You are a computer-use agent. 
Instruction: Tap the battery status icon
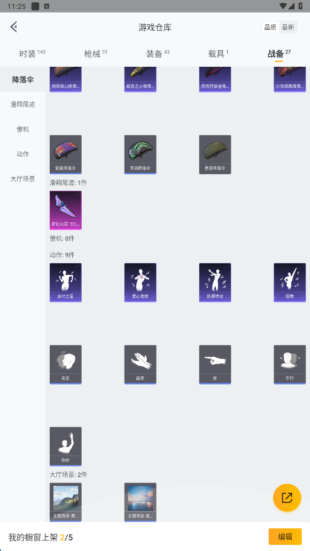click(x=301, y=6)
